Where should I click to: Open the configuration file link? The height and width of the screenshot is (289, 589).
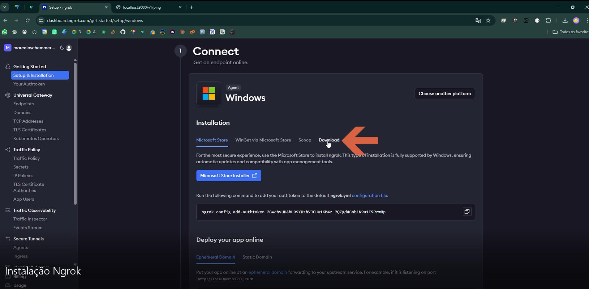pos(369,195)
